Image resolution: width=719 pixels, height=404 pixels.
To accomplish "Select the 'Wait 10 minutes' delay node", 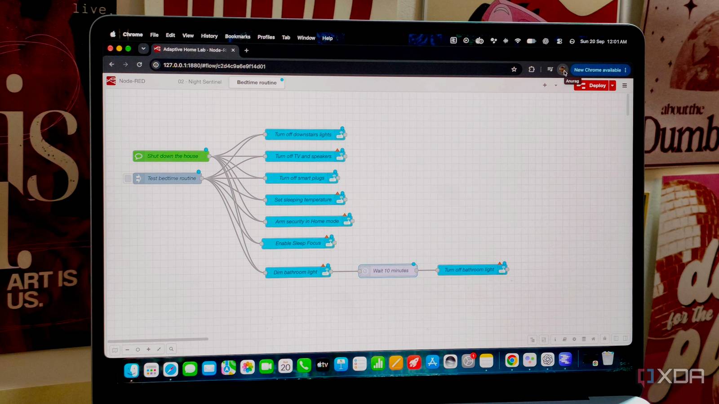I will [388, 271].
